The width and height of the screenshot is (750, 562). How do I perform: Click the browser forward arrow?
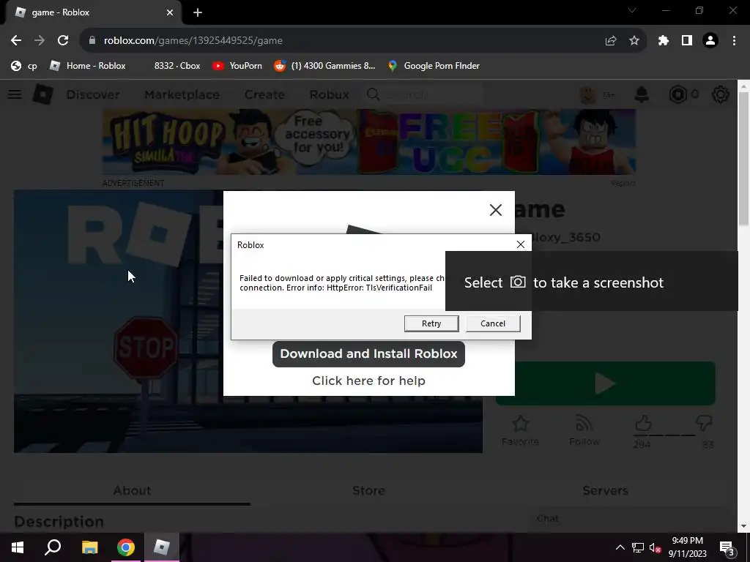40,41
